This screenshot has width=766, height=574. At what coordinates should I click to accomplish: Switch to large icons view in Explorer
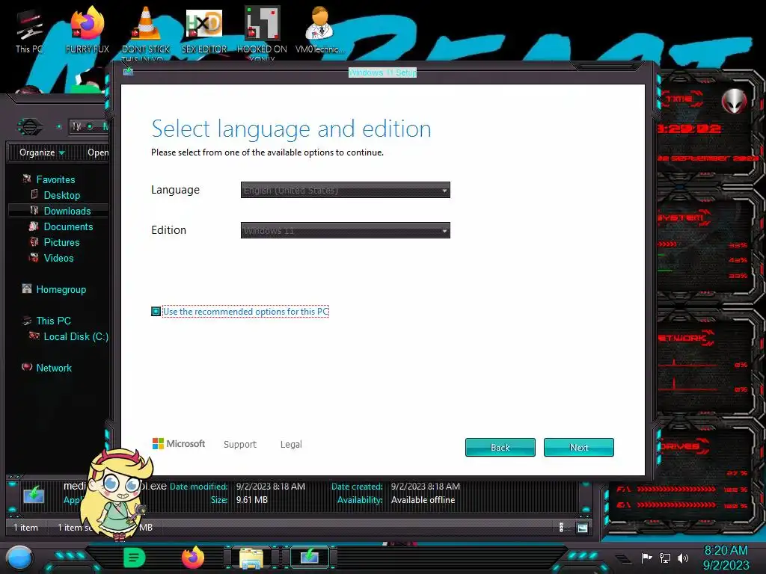pyautogui.click(x=582, y=528)
